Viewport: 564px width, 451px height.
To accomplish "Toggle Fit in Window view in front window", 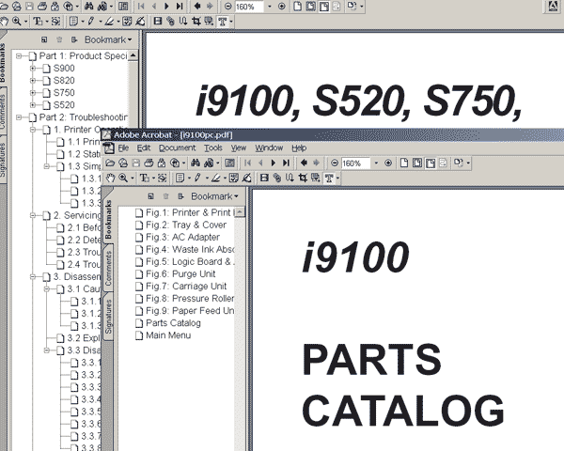I will pyautogui.click(x=416, y=163).
